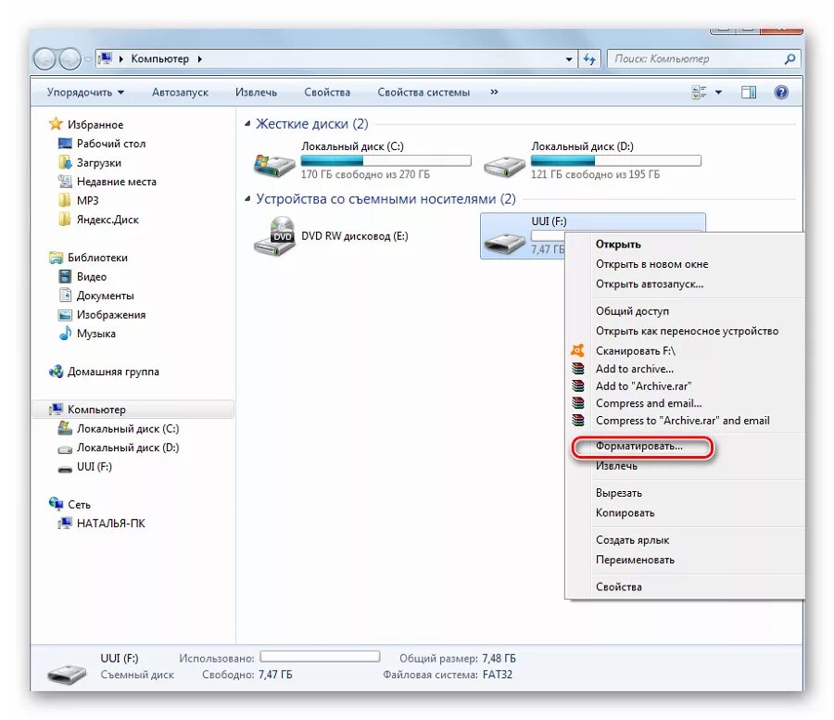The height and width of the screenshot is (720, 834).
Task: Click the refresh icon beside address bar
Action: click(589, 59)
